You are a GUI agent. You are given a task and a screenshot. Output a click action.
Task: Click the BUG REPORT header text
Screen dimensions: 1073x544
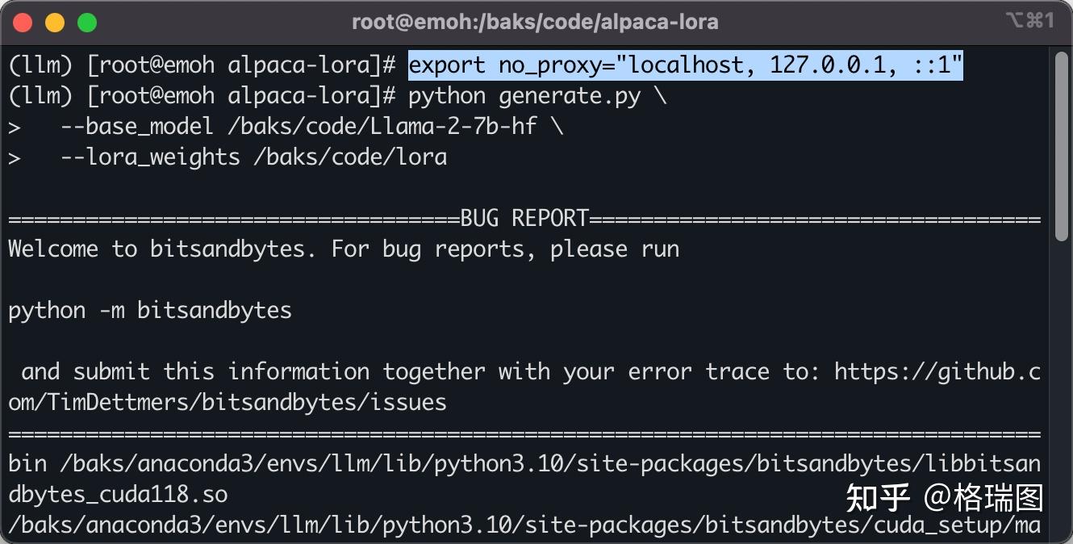pos(524,219)
